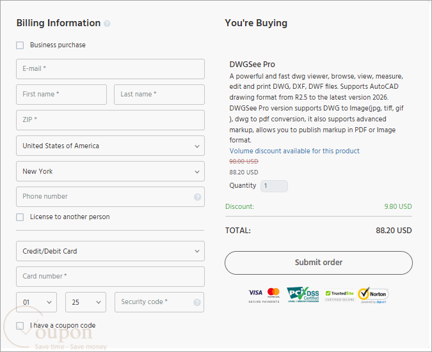This screenshot has height=352, width=432.
Task: Click the Billing Information help icon
Action: tap(107, 24)
